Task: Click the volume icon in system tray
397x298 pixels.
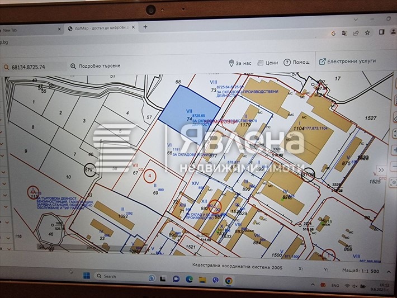Action: (355, 286)
